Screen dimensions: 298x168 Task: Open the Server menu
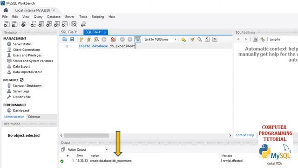pos(69,17)
